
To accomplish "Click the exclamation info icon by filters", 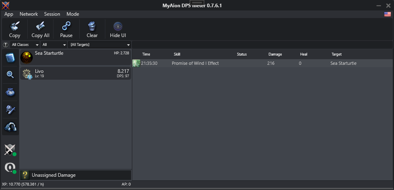I will (6, 45).
